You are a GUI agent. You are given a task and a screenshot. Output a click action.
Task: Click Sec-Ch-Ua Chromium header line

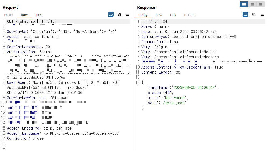coord(62,32)
